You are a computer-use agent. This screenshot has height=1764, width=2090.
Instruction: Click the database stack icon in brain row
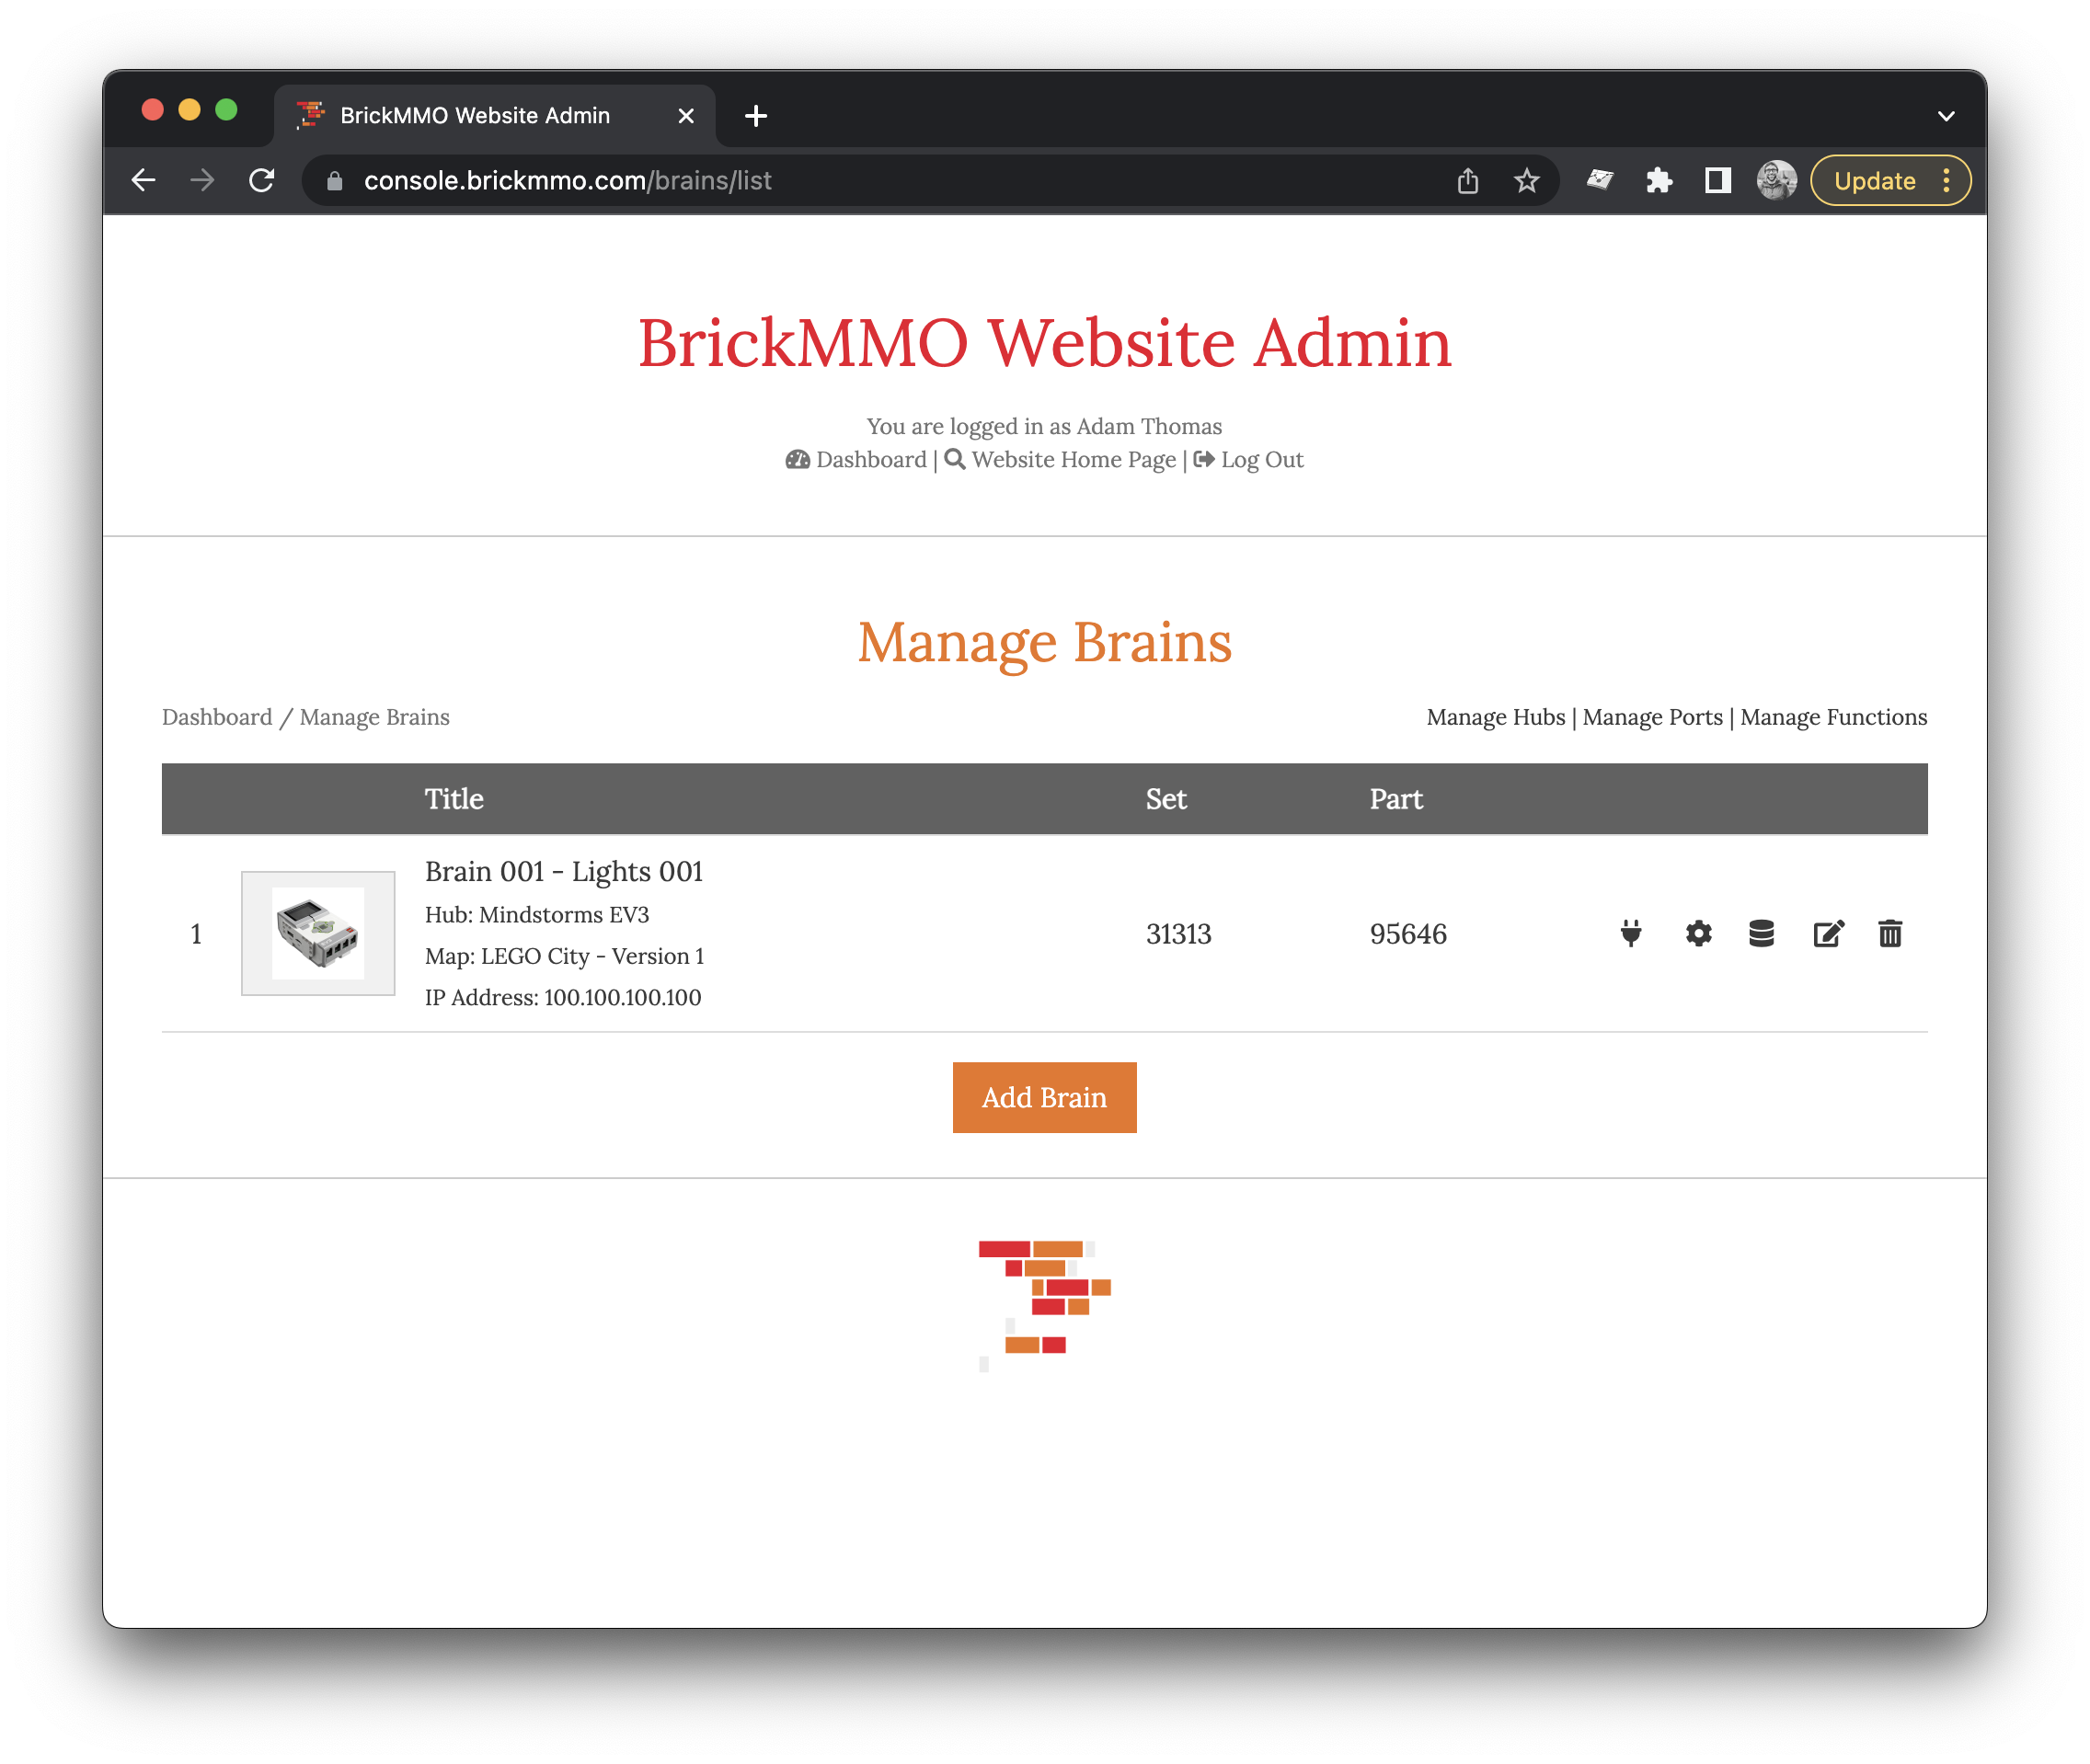click(x=1761, y=933)
